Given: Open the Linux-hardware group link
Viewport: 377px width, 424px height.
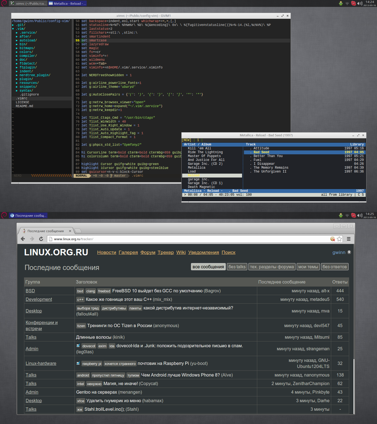Looking at the screenshot, I should point(41,363).
